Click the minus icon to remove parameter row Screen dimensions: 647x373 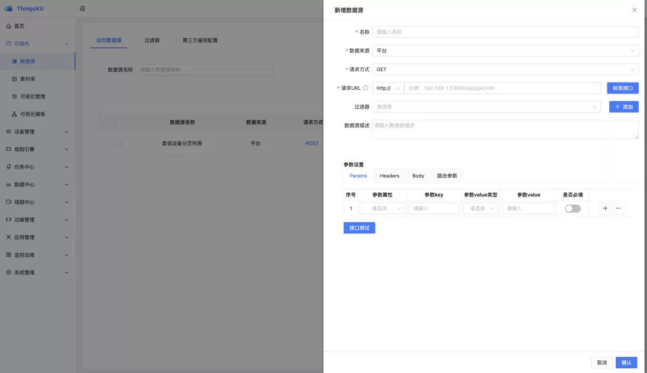618,208
